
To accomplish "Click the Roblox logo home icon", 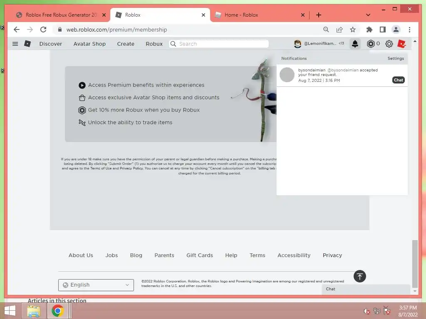I will 27,44.
